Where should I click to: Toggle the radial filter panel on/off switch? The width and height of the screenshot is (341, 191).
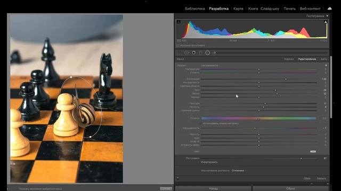click(177, 178)
